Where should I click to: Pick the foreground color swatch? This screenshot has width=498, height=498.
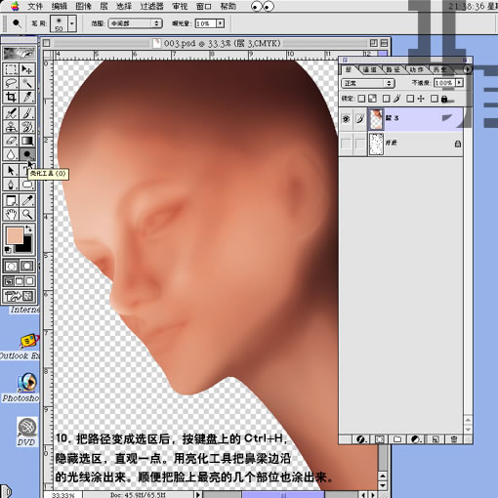(15, 235)
